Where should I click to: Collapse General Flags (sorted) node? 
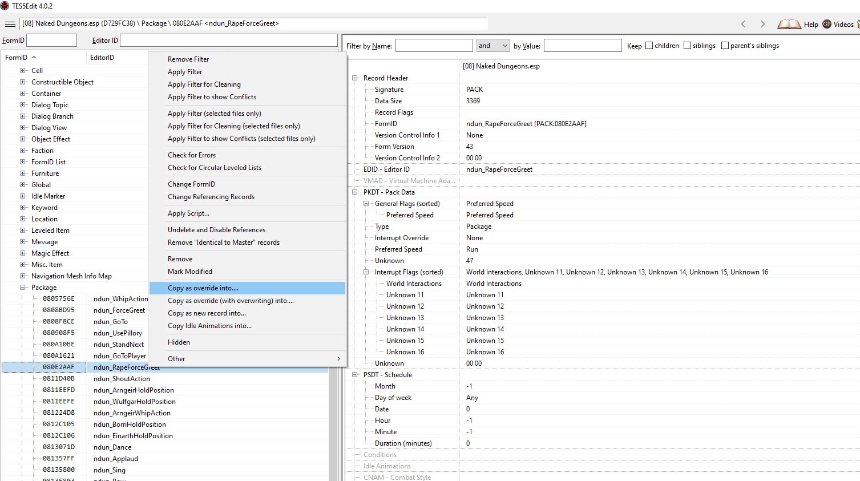366,204
